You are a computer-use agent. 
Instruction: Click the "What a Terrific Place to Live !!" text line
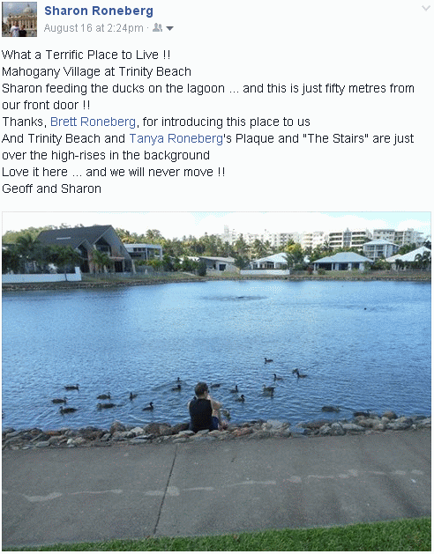coord(86,55)
